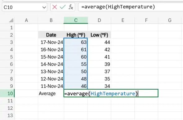The height and width of the screenshot is (120, 183).
Task: Select column B header
Action: coord(51,20)
